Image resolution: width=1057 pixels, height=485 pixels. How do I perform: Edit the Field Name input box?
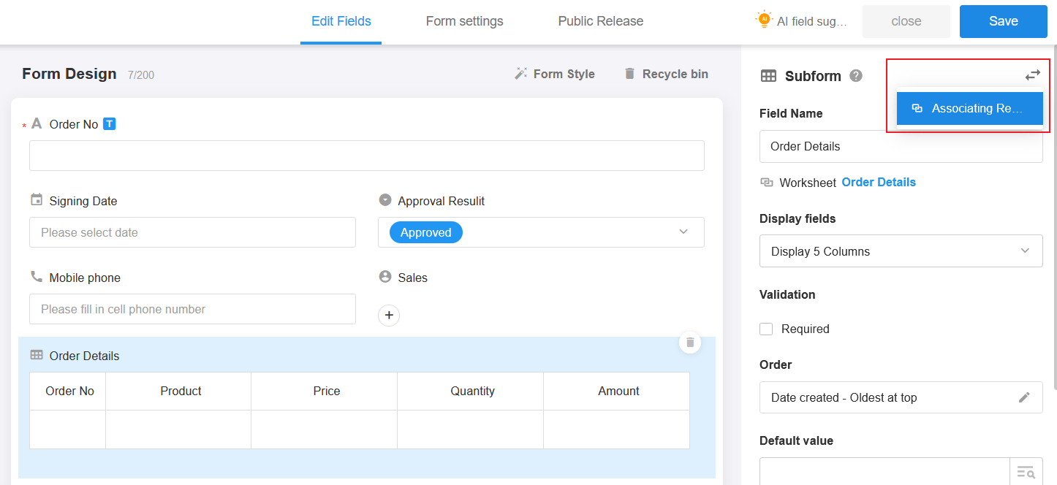(901, 146)
